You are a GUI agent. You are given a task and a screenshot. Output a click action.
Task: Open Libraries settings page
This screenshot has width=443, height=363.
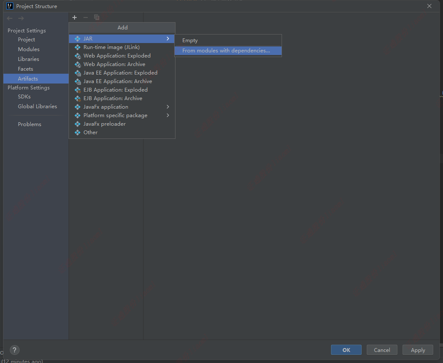pos(36,59)
